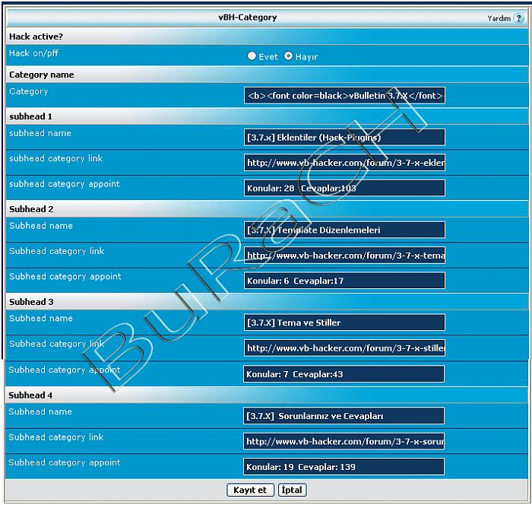Focus the Template Düzenlemeleri name field

point(344,230)
